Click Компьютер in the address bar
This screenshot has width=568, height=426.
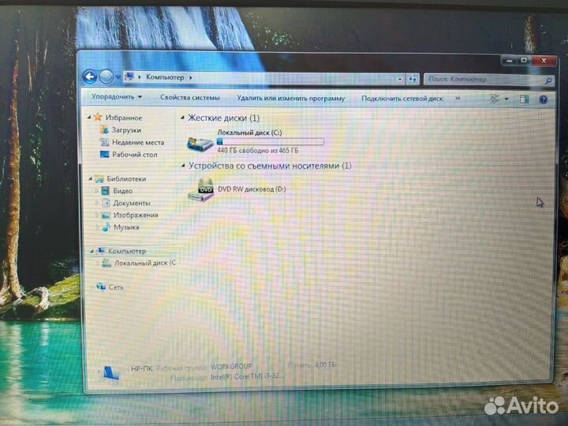tap(165, 77)
